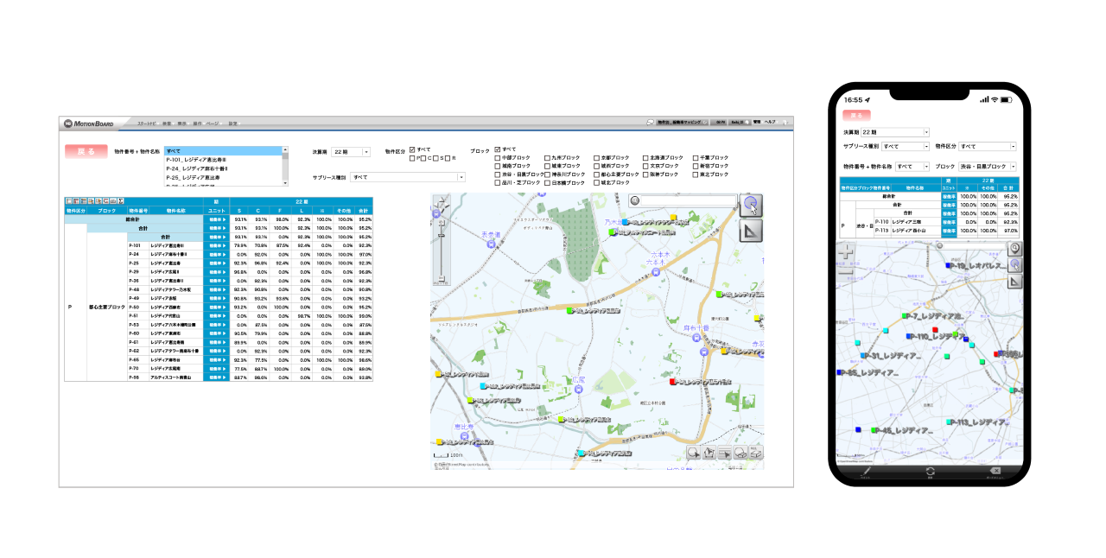Expand the サブリース種別 dropdown on desktop
Screen dimensions: 1106x558
tap(461, 177)
